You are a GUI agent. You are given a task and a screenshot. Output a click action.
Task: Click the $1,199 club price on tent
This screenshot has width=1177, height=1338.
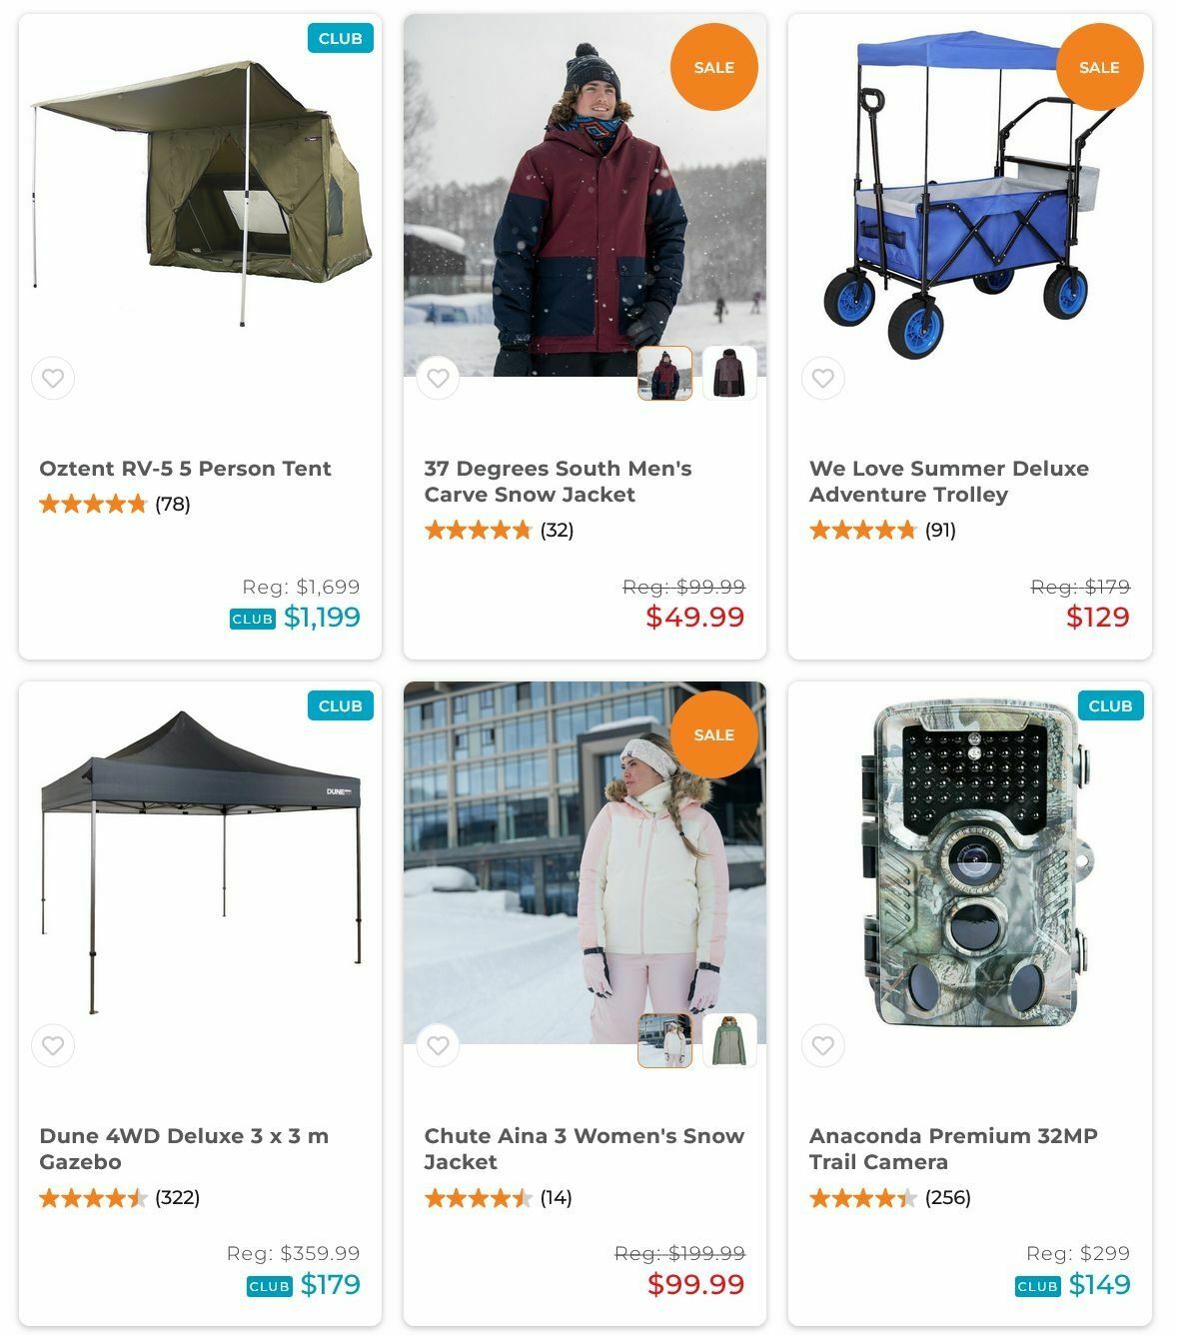322,618
